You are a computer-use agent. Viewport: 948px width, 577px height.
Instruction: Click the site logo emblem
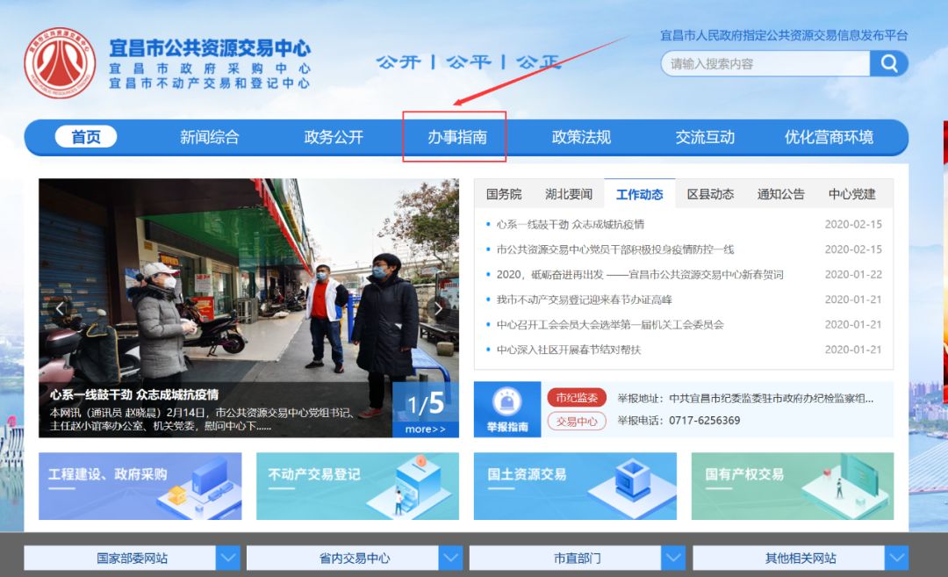click(x=60, y=63)
